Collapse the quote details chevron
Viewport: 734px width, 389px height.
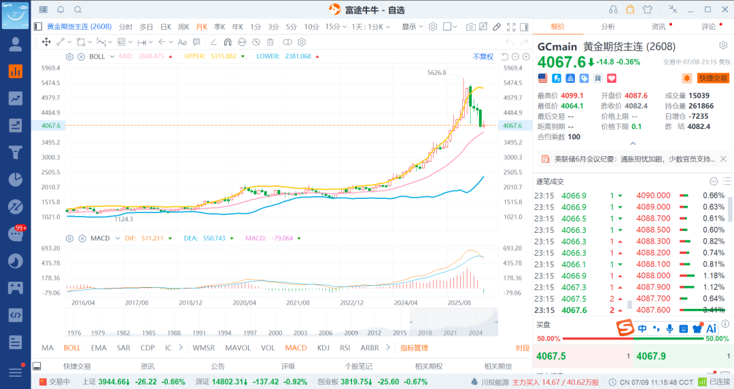click(633, 143)
